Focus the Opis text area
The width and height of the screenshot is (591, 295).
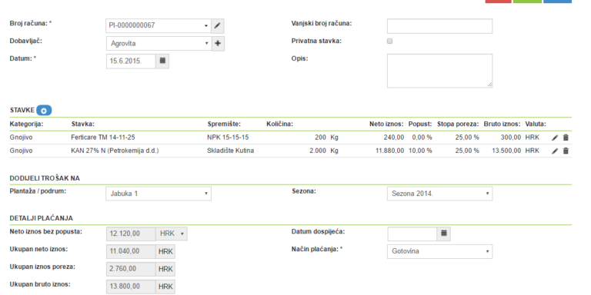[439, 71]
